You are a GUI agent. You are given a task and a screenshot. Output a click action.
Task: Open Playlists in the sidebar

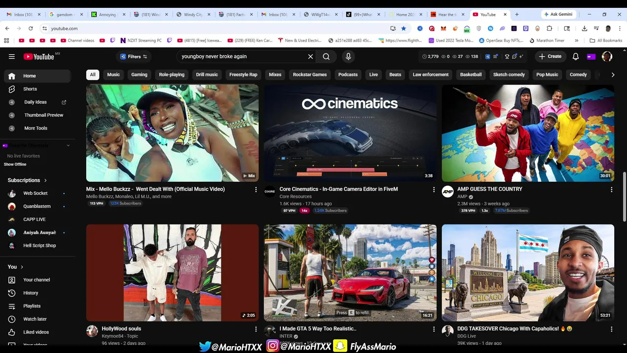pyautogui.click(x=38, y=306)
